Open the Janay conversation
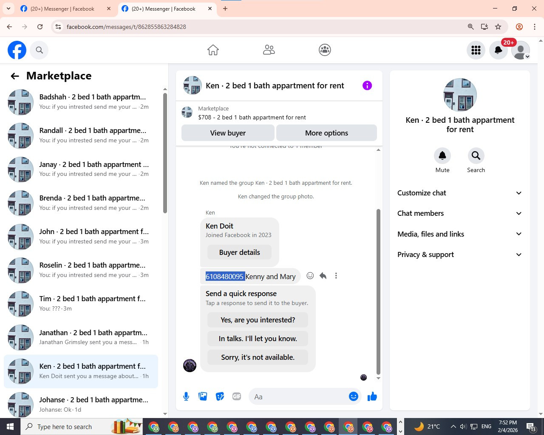The width and height of the screenshot is (544, 435). (x=81, y=169)
